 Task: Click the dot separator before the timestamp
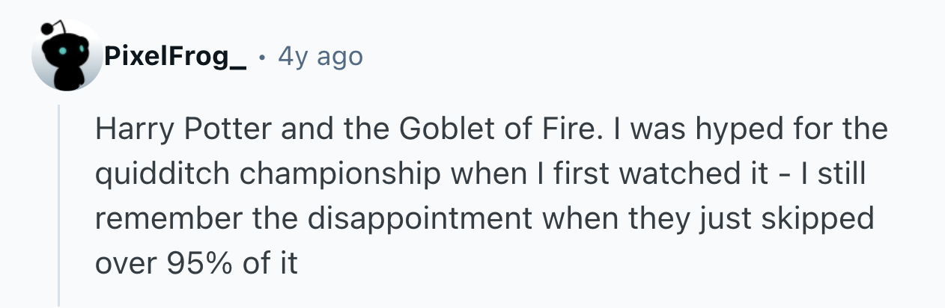(x=261, y=57)
